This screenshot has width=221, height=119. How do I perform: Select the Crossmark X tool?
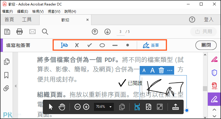[77, 45]
